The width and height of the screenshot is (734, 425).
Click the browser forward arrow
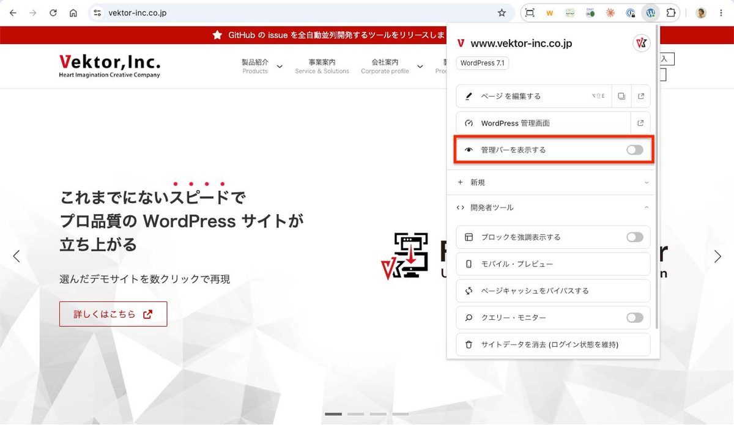[33, 13]
